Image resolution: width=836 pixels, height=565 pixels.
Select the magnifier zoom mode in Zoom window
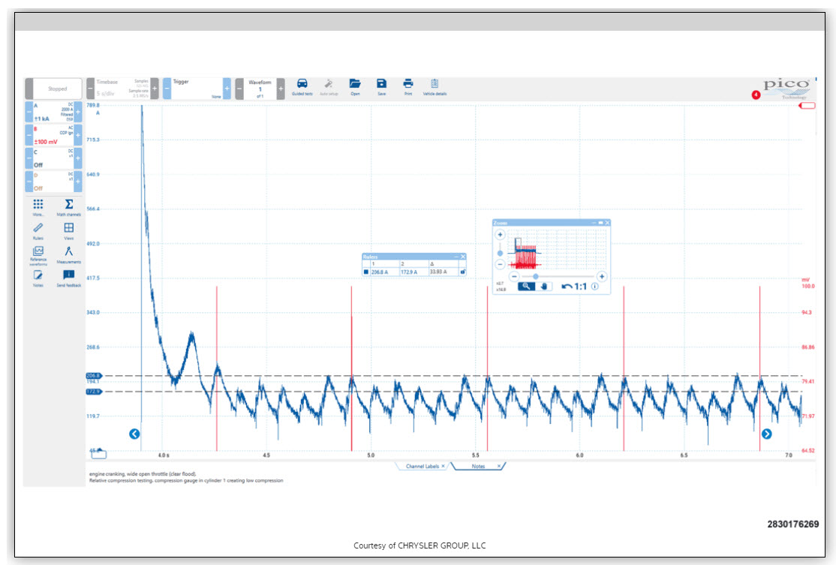click(x=527, y=286)
